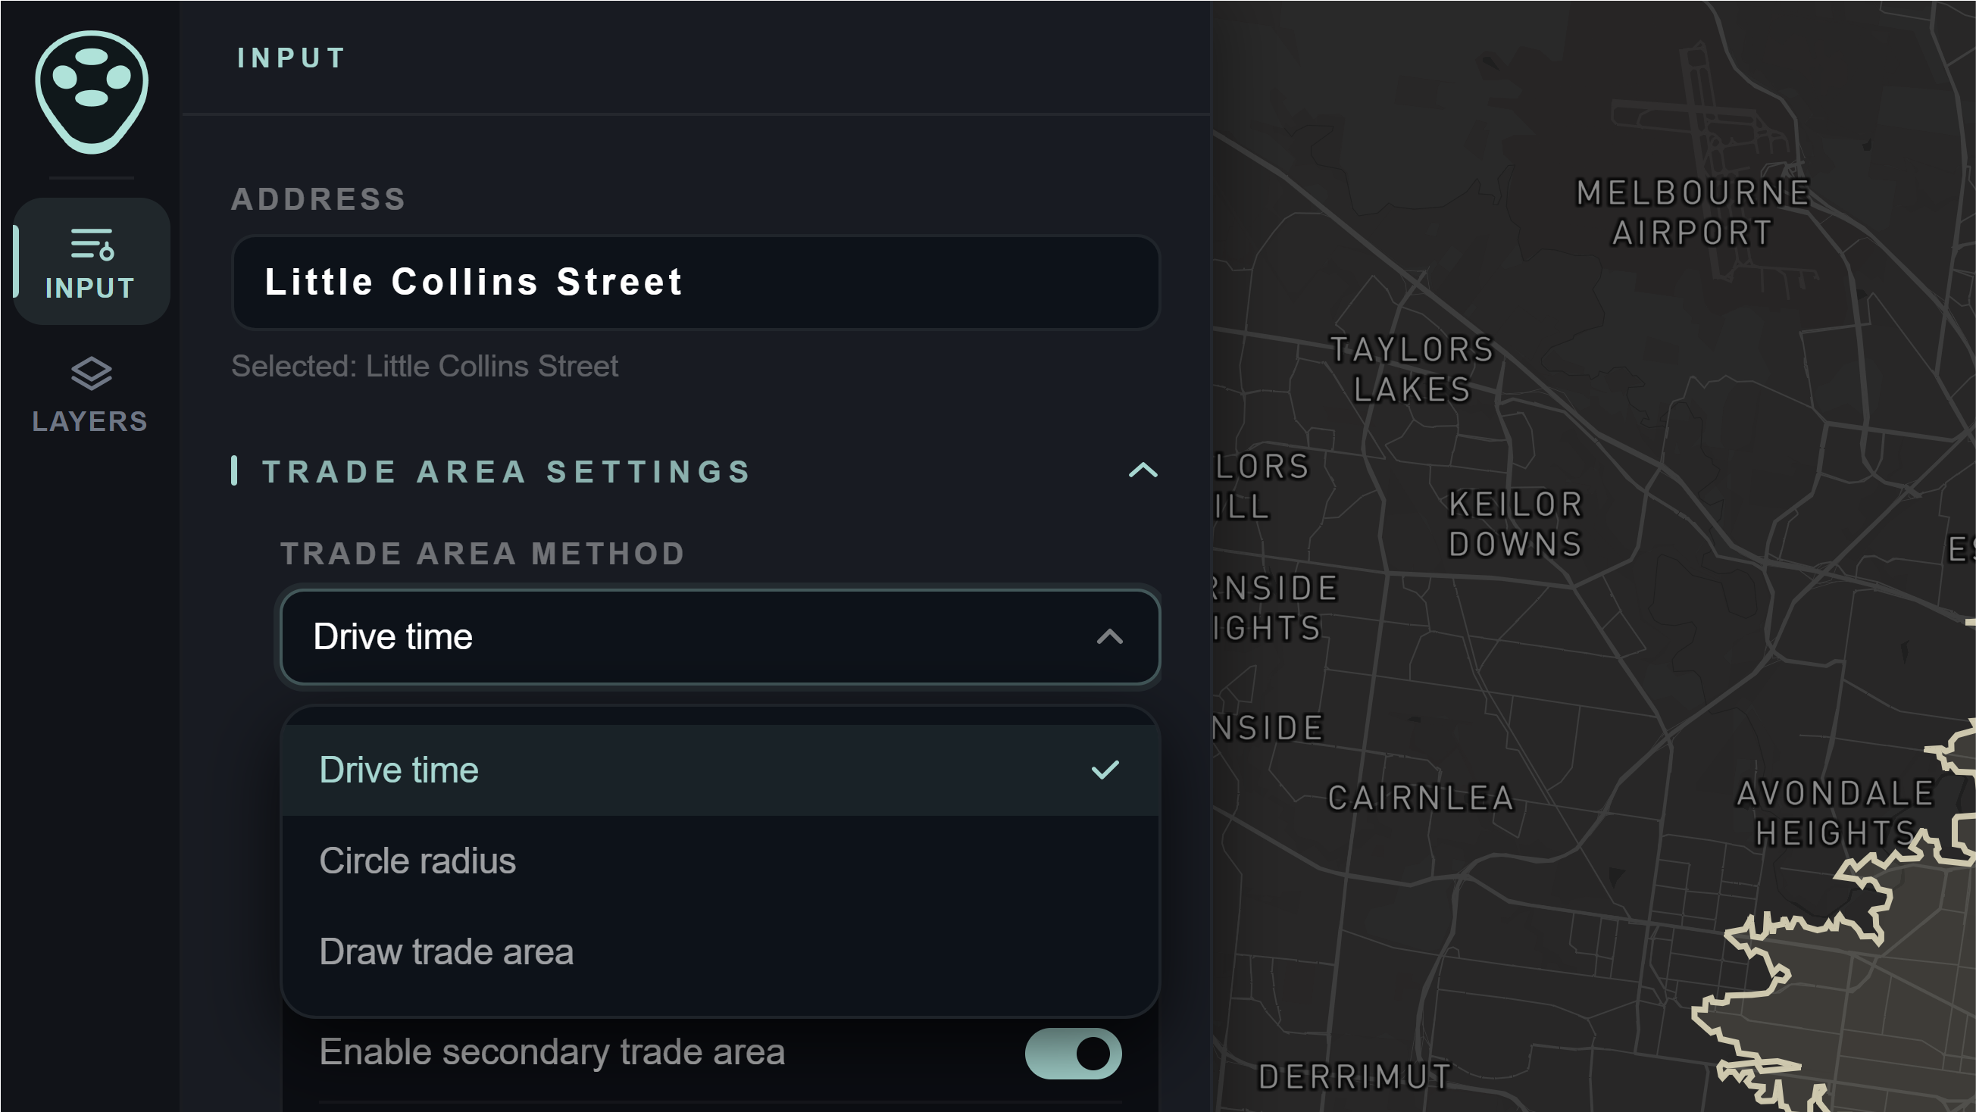
Task: Pick the Draw trade area option
Action: click(x=446, y=951)
